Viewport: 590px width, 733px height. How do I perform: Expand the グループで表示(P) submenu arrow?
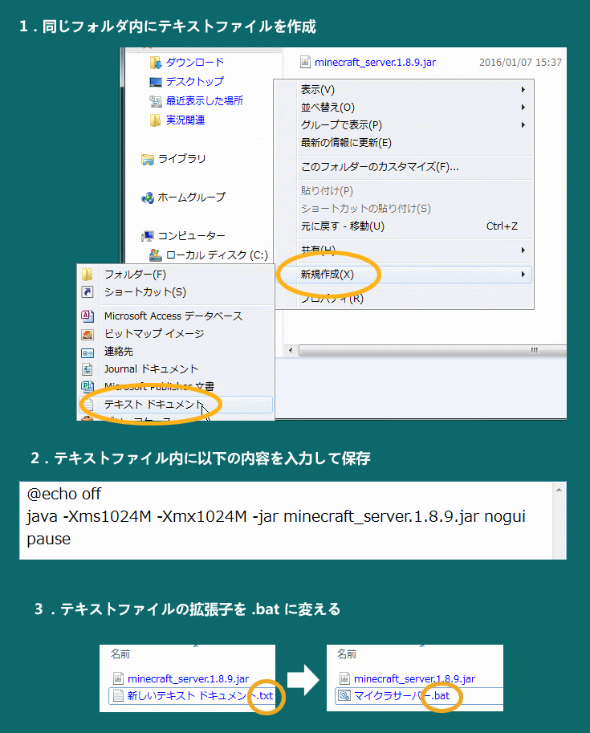click(x=523, y=124)
